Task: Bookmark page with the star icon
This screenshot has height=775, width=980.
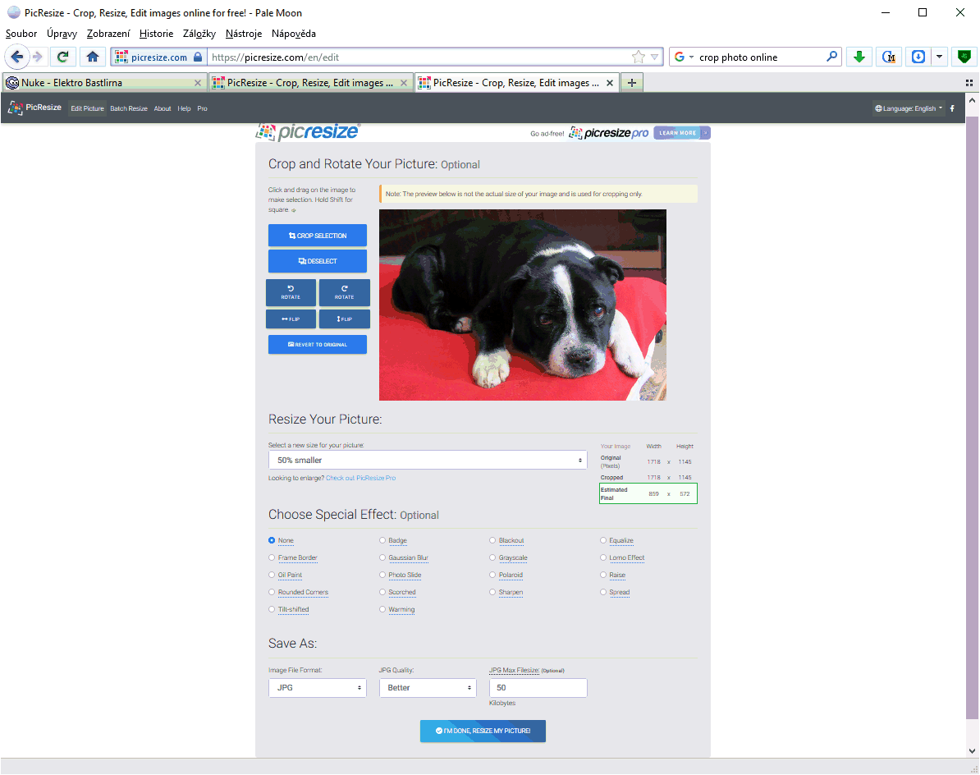Action: [x=639, y=57]
